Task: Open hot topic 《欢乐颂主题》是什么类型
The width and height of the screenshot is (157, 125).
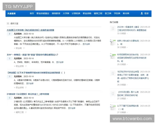Action: (128, 93)
